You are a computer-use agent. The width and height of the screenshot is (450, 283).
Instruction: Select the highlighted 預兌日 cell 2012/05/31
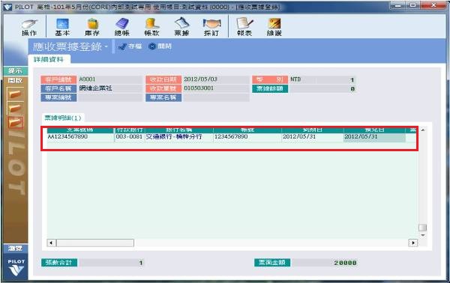[374, 137]
